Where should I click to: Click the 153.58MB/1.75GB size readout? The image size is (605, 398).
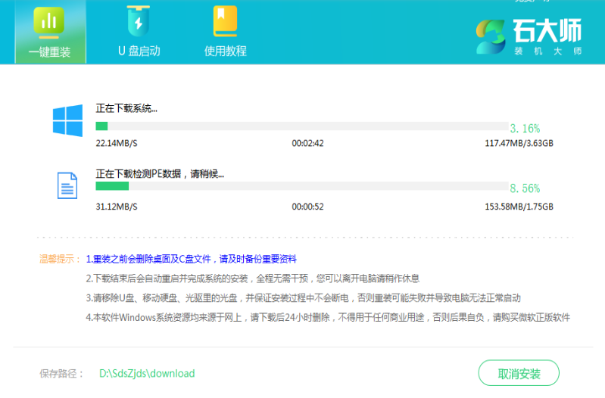519,207
